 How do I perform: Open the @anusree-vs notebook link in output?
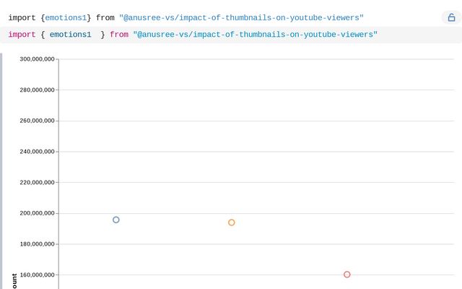(241, 17)
